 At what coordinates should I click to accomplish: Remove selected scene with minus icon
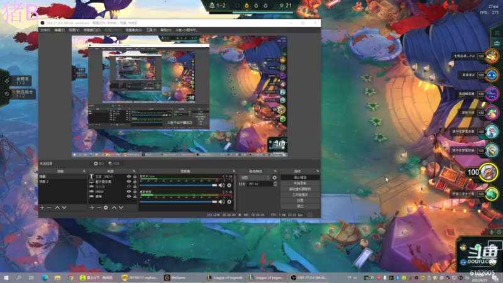click(49, 208)
